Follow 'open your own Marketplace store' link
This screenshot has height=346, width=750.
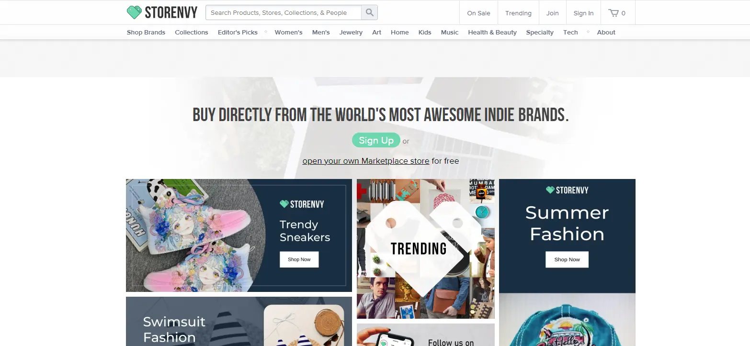366,161
